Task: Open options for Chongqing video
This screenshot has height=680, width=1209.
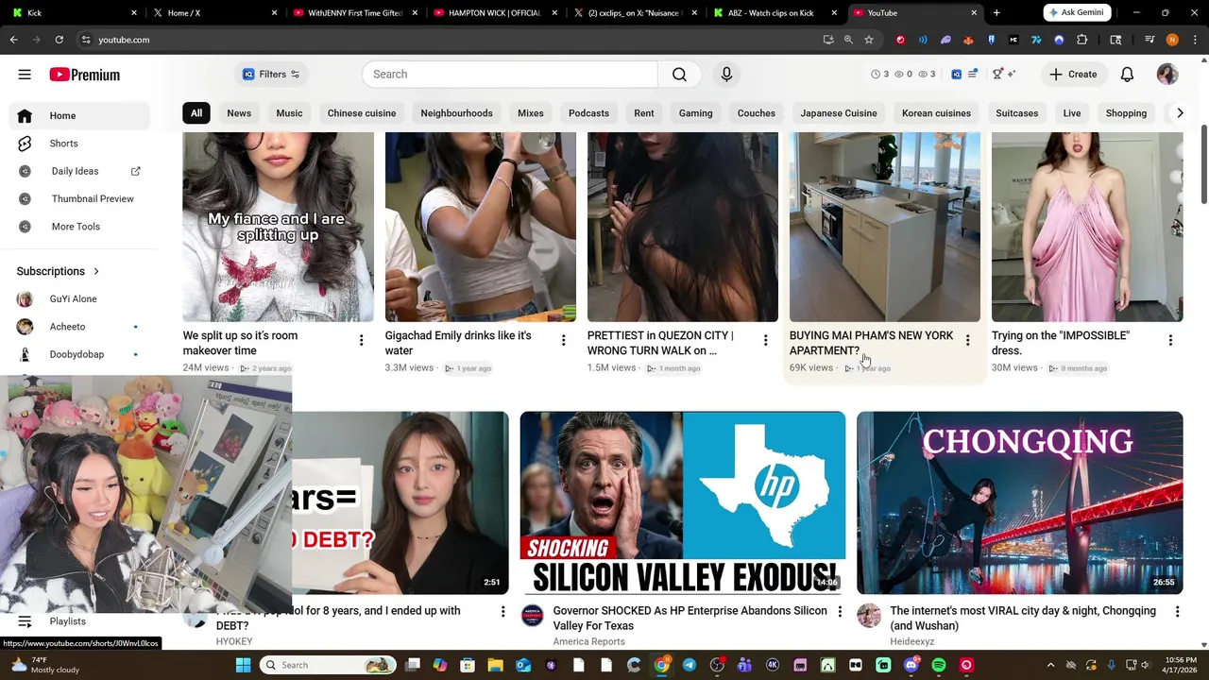Action: (x=1177, y=612)
